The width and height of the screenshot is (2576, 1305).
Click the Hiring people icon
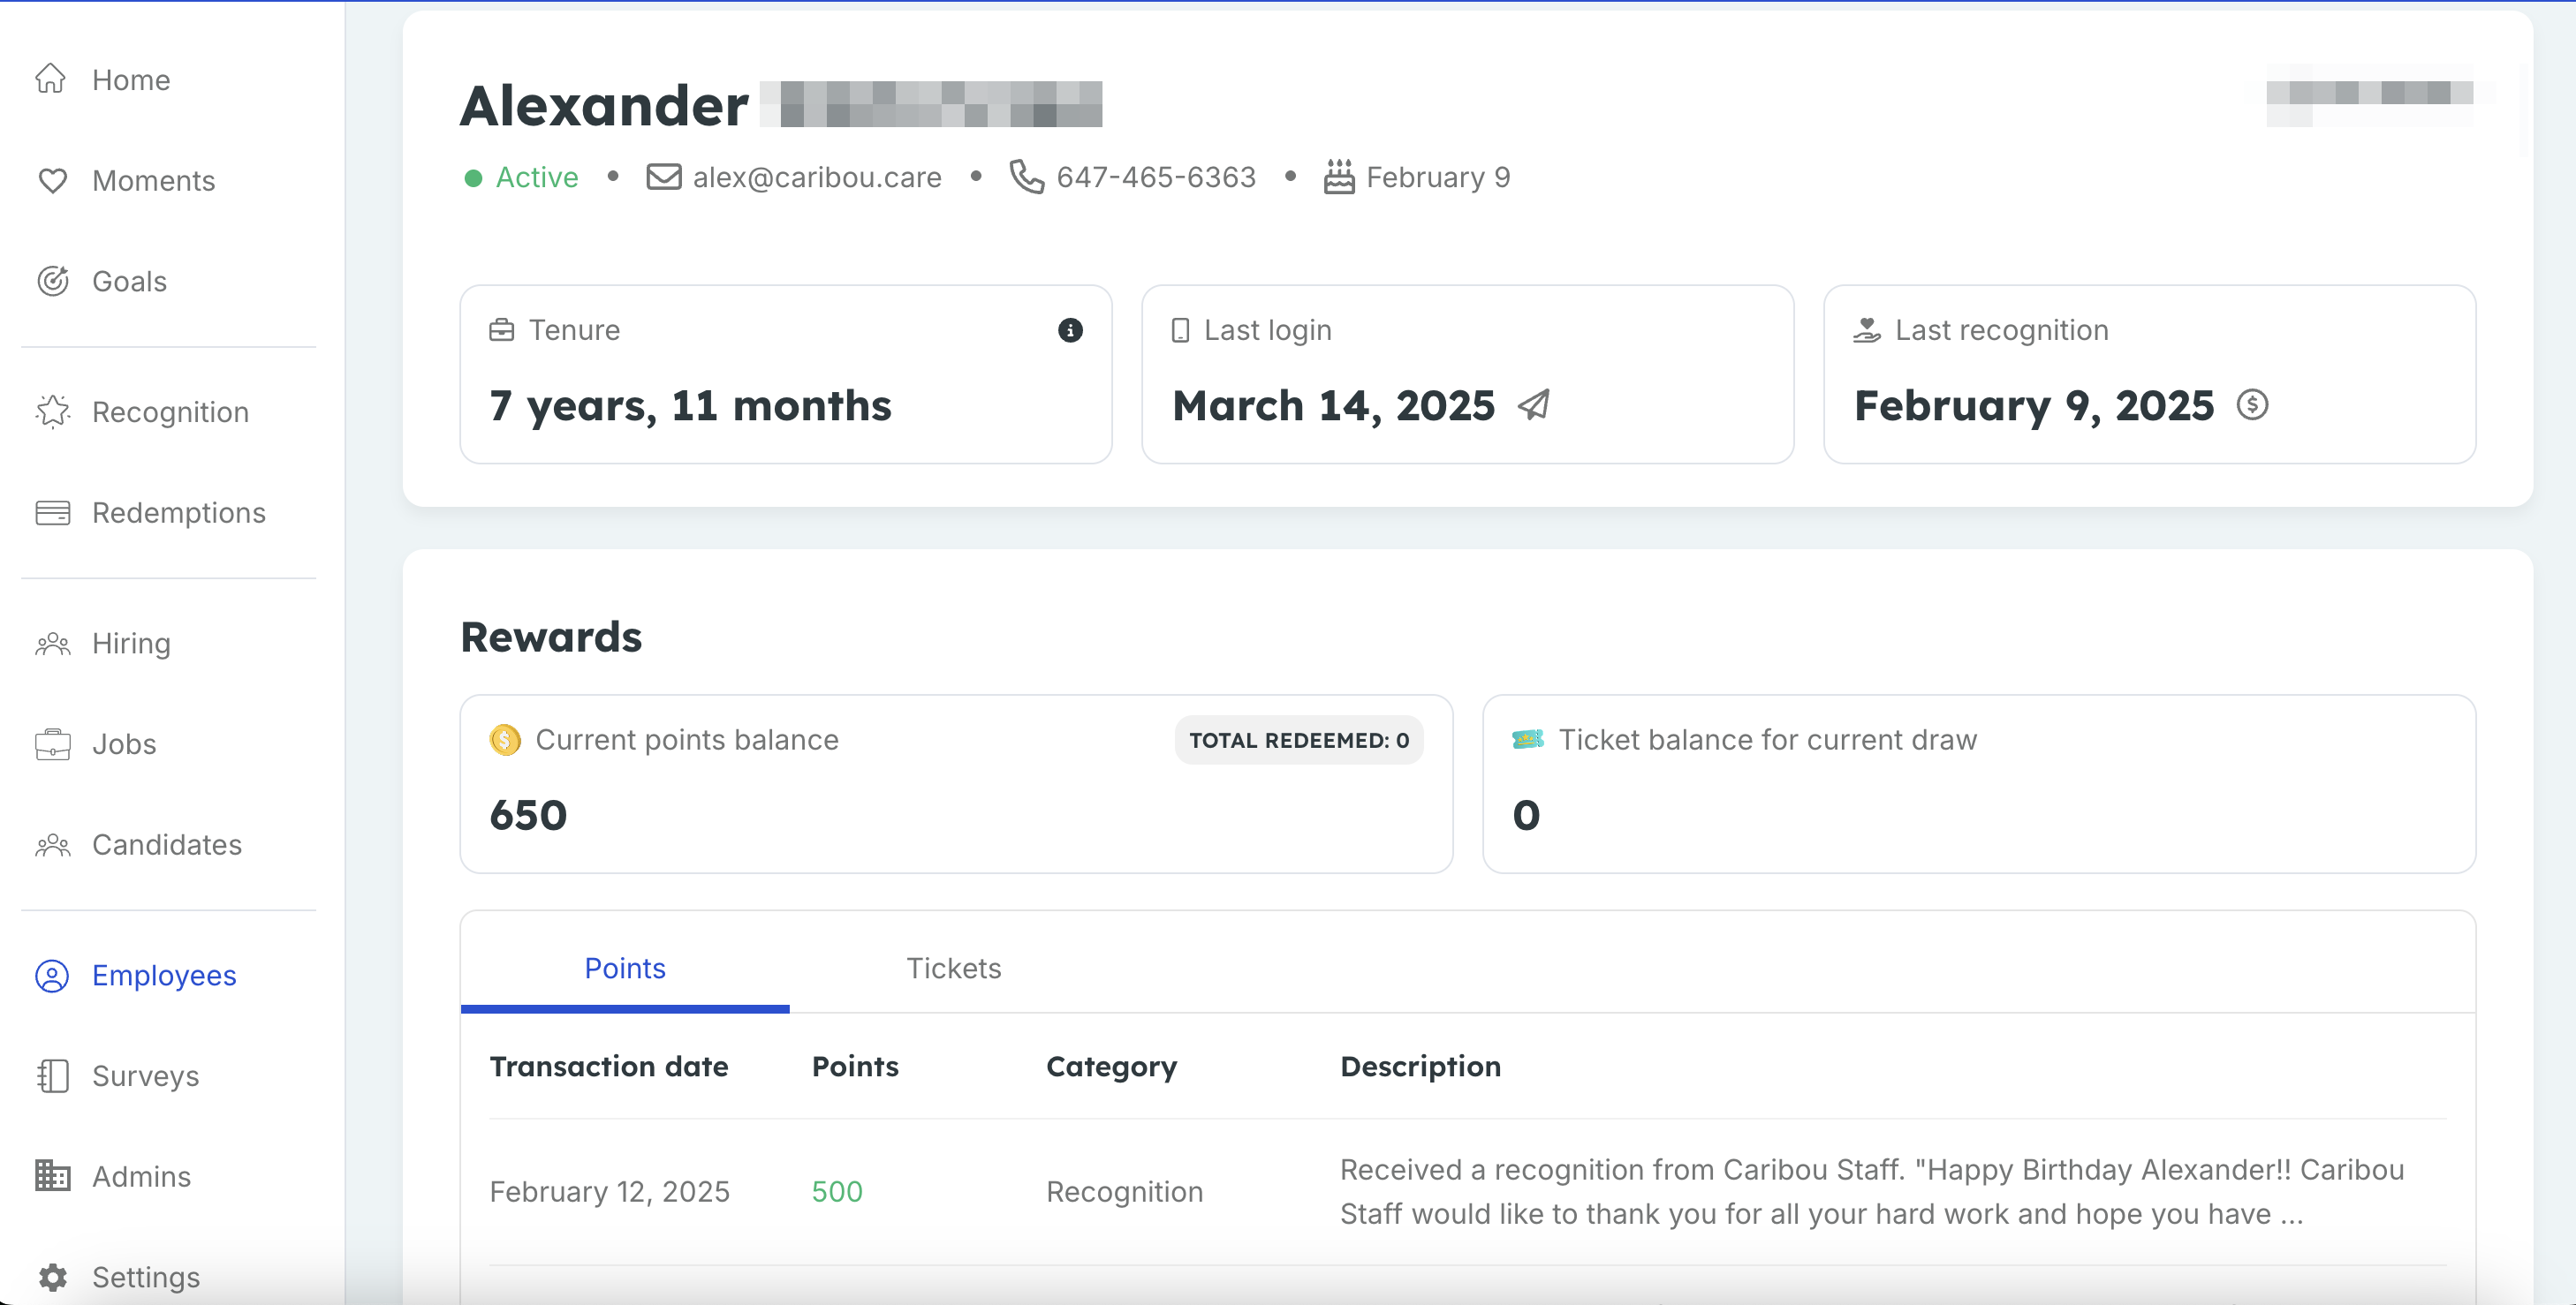[x=52, y=644]
